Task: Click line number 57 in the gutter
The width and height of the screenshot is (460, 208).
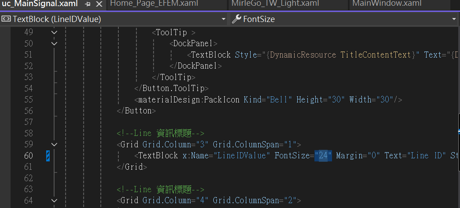Action: click(x=29, y=122)
